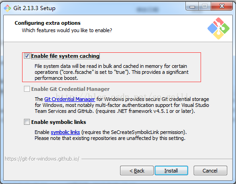Click the 'Enable file system caching' label

(x=65, y=56)
